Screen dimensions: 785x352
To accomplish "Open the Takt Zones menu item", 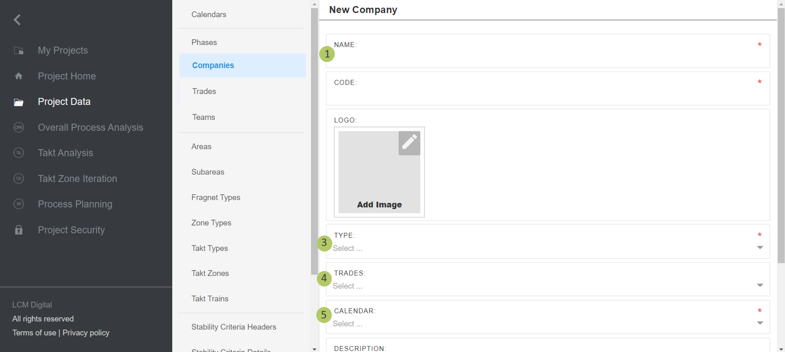I will coord(210,273).
